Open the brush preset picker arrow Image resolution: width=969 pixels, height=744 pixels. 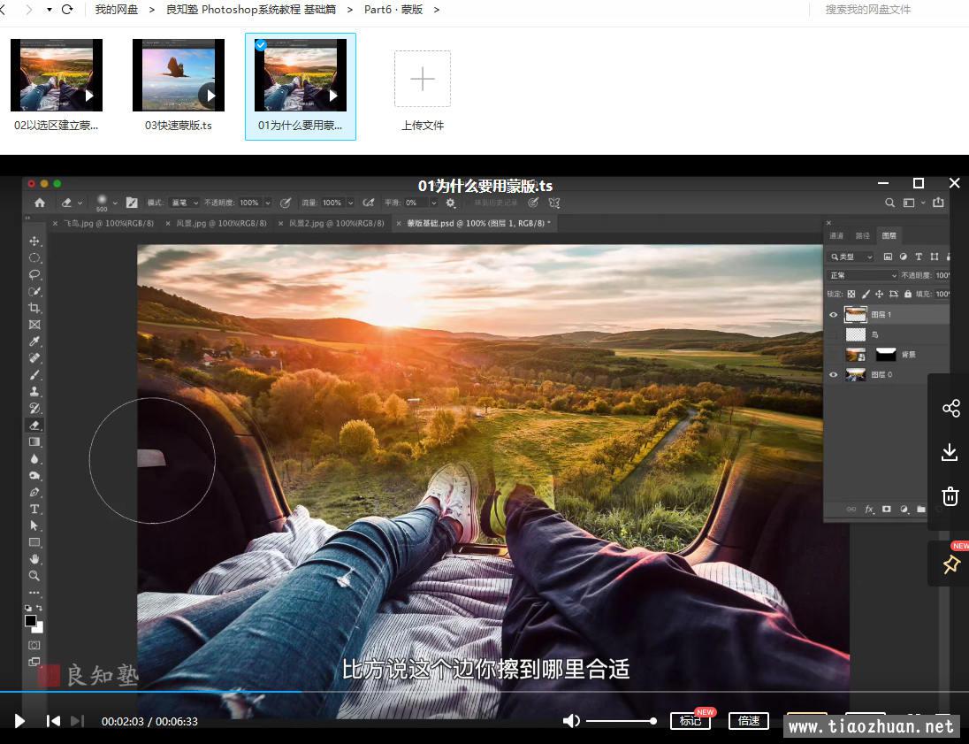(x=115, y=203)
